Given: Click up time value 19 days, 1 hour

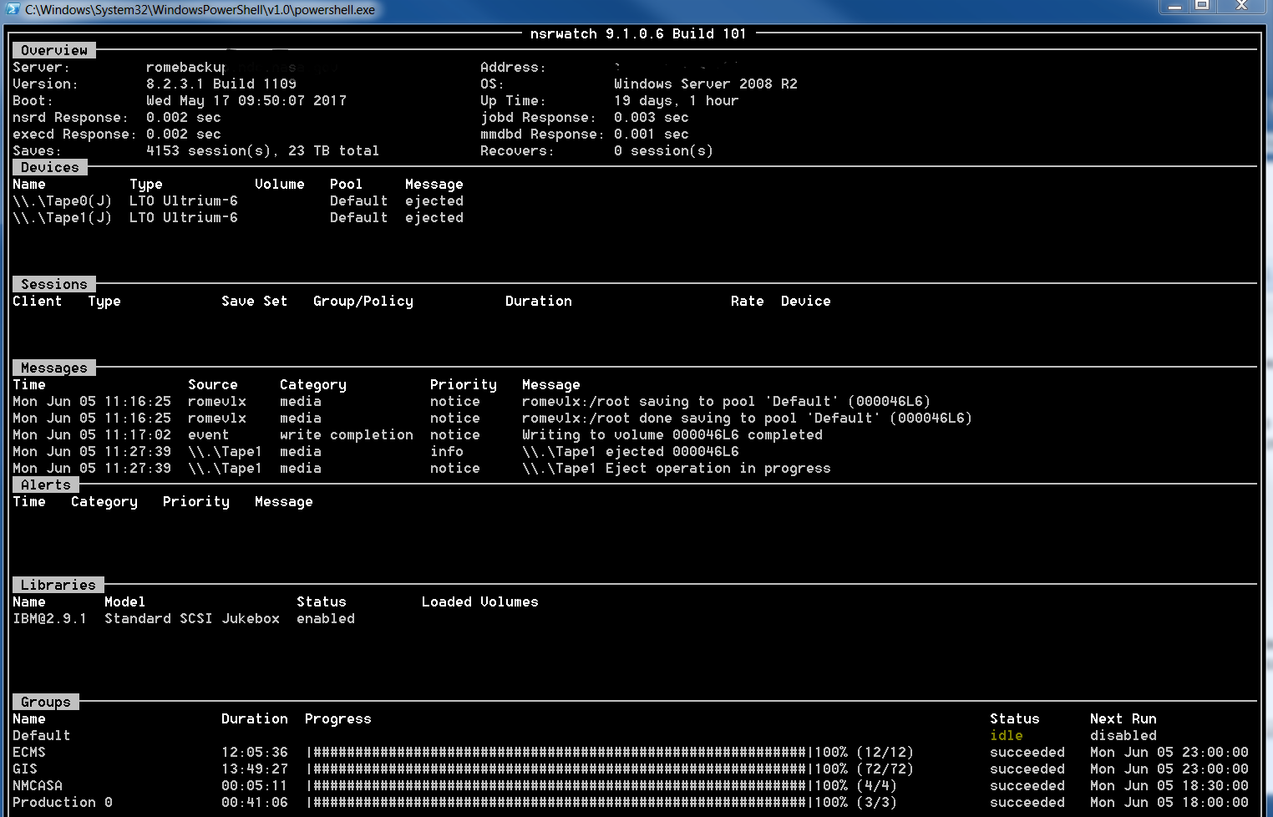Looking at the screenshot, I should pyautogui.click(x=677, y=100).
